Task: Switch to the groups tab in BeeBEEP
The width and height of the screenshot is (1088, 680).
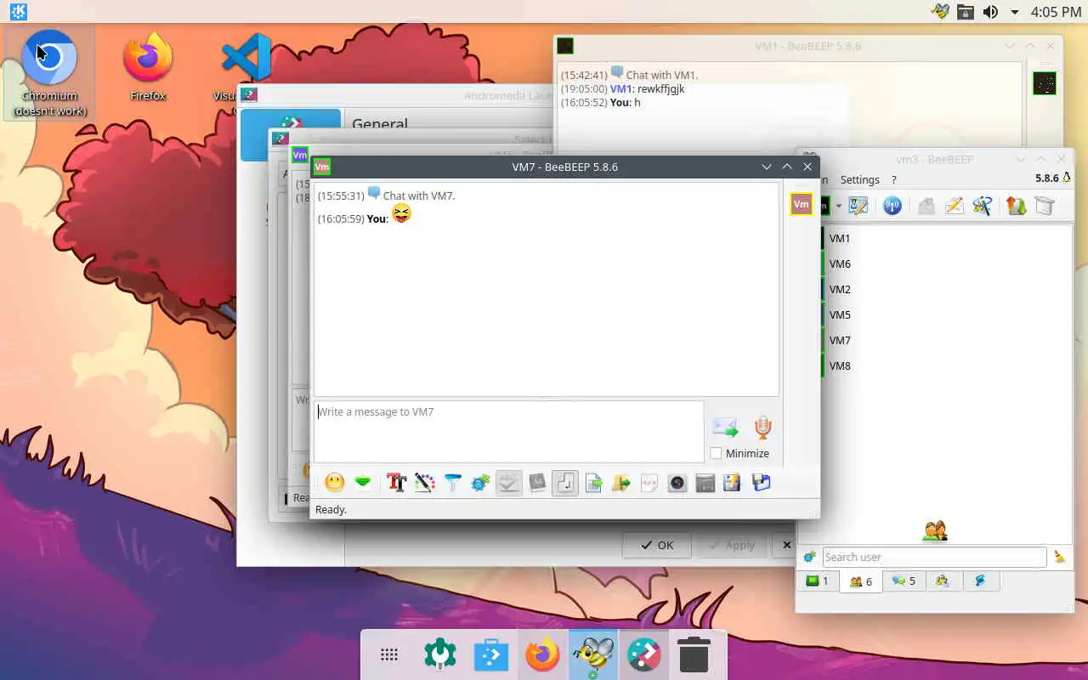Action: pos(942,581)
